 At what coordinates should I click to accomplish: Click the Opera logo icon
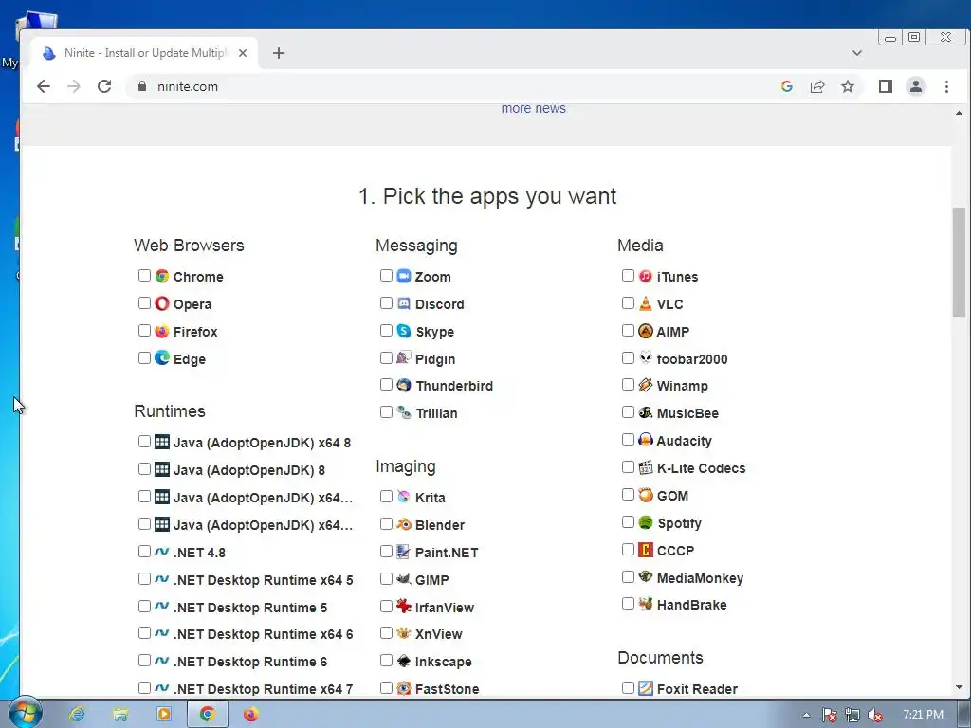pos(162,303)
